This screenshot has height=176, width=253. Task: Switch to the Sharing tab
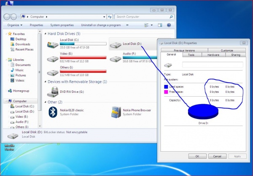tap(236, 55)
